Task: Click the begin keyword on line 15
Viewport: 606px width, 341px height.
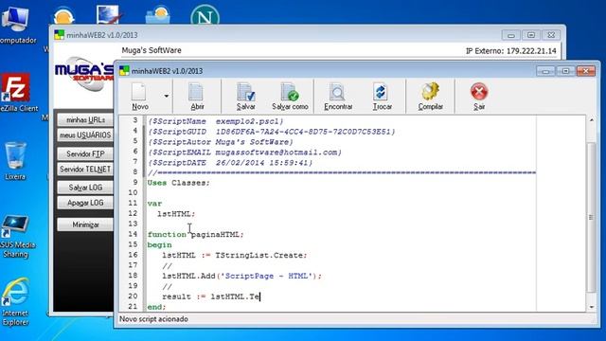Action: point(160,245)
